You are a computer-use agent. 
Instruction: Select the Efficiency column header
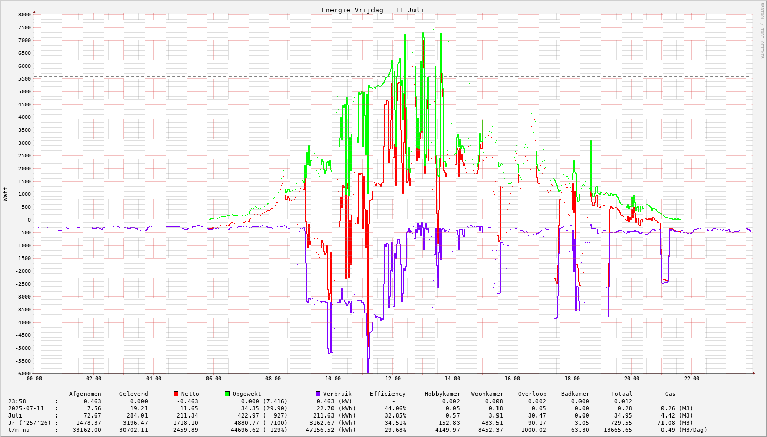(x=387, y=394)
